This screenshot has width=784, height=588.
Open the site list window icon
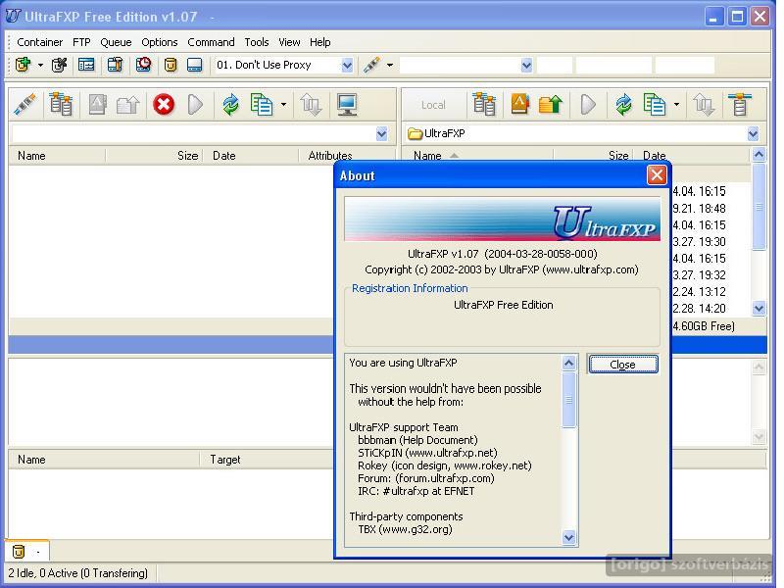coord(86,65)
